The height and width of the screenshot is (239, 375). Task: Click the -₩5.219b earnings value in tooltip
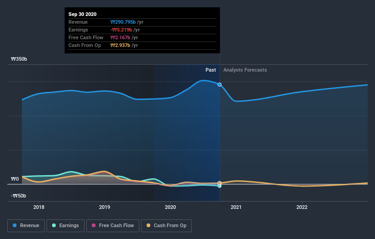tap(121, 30)
